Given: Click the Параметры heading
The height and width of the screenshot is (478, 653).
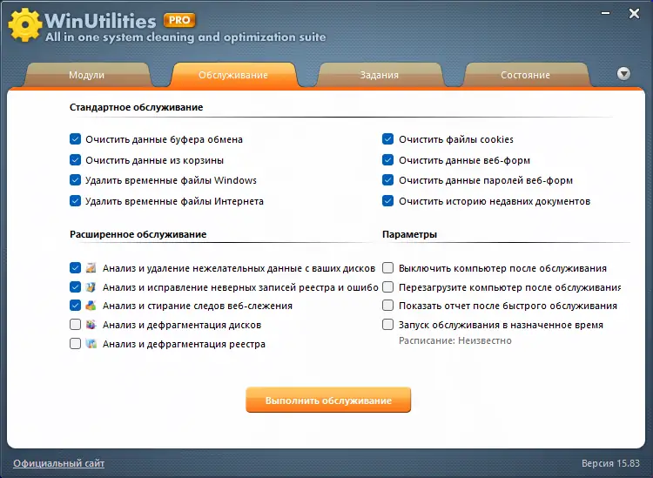Looking at the screenshot, I should coord(409,234).
